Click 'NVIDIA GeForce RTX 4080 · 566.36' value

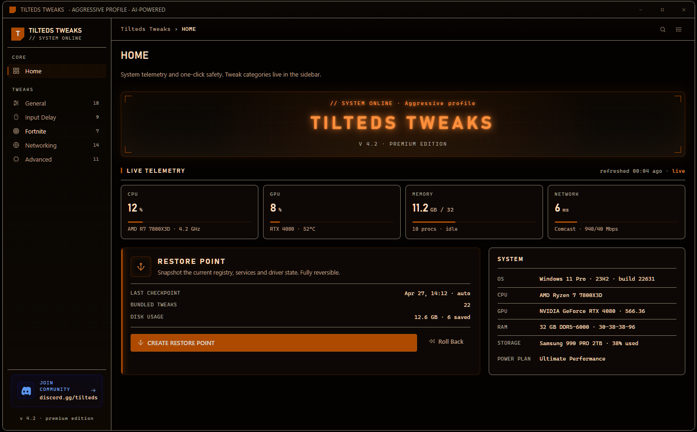592,311
